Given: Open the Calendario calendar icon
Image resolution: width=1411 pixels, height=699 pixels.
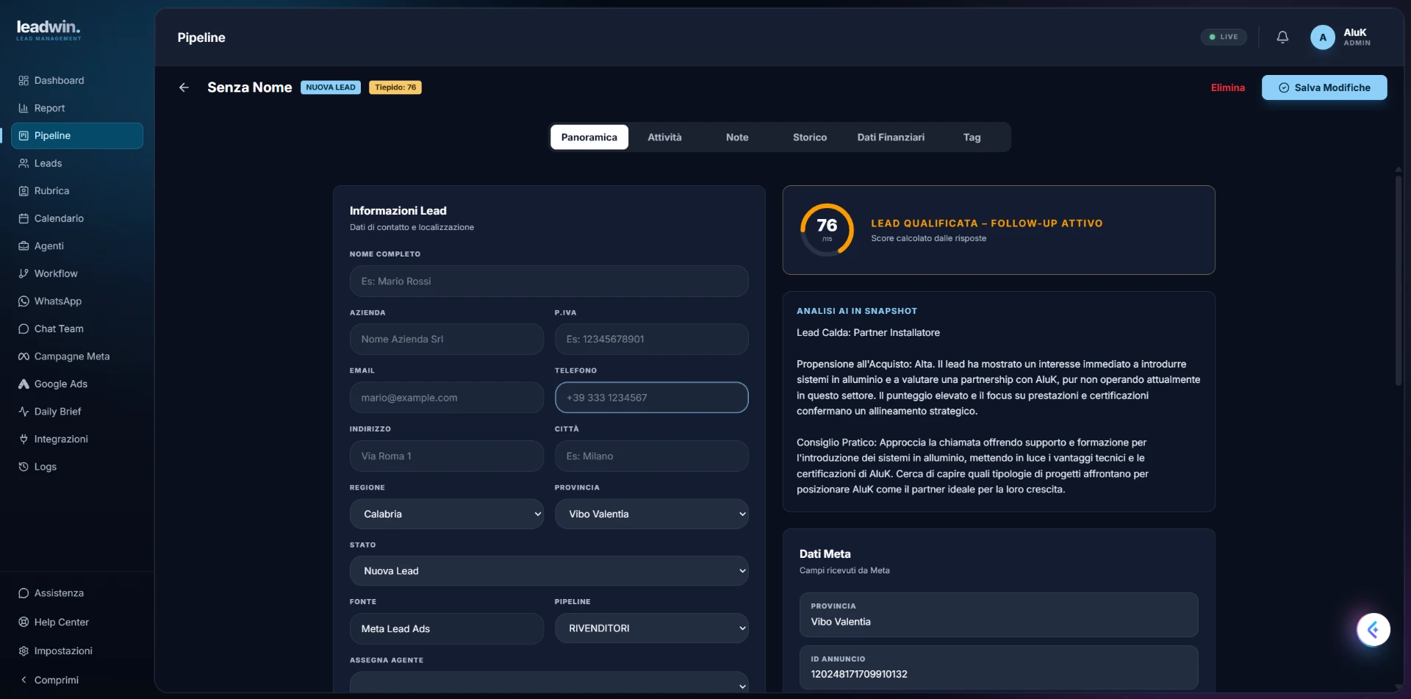Looking at the screenshot, I should 24,218.
